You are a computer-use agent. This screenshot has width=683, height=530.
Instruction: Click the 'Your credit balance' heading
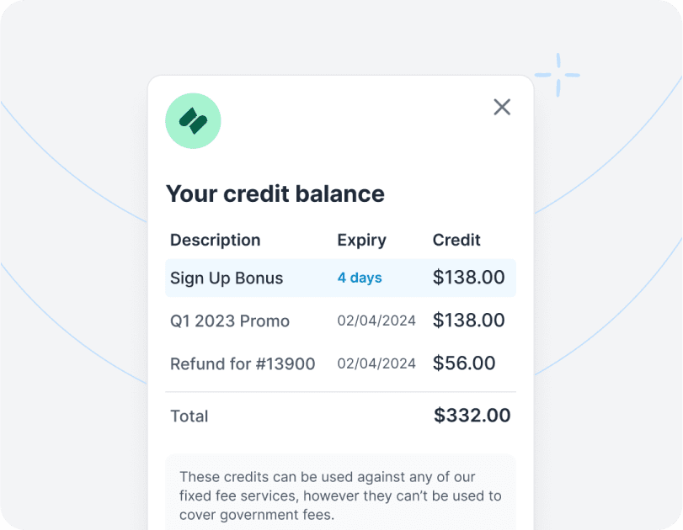[275, 193]
